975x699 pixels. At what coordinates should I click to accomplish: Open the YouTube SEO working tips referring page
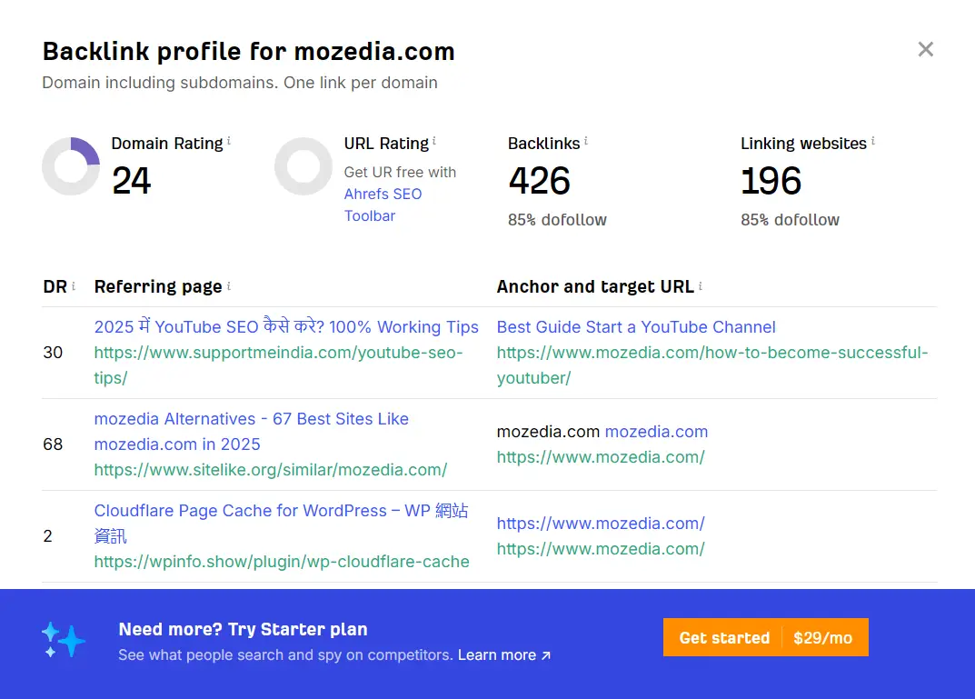click(x=285, y=326)
